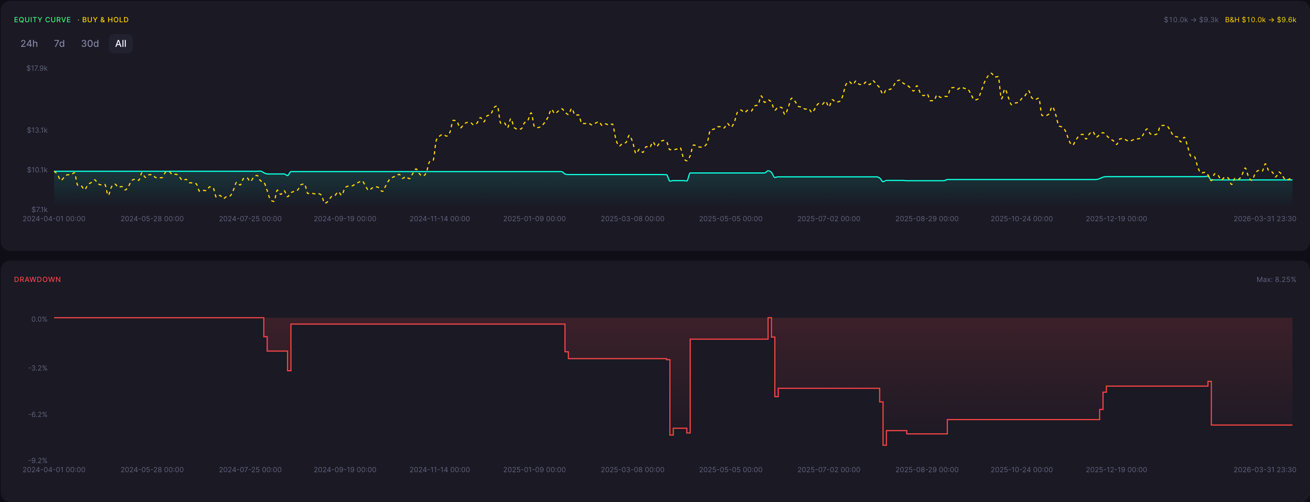Click drawdown chart date 2024-09-19 00:00
This screenshot has height=502, width=1310.
click(x=345, y=470)
